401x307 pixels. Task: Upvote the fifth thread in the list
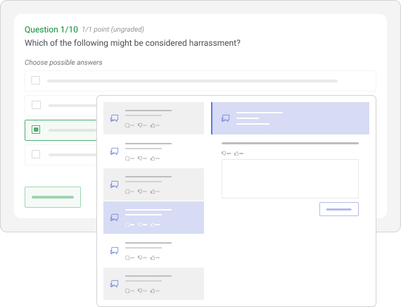point(153,258)
